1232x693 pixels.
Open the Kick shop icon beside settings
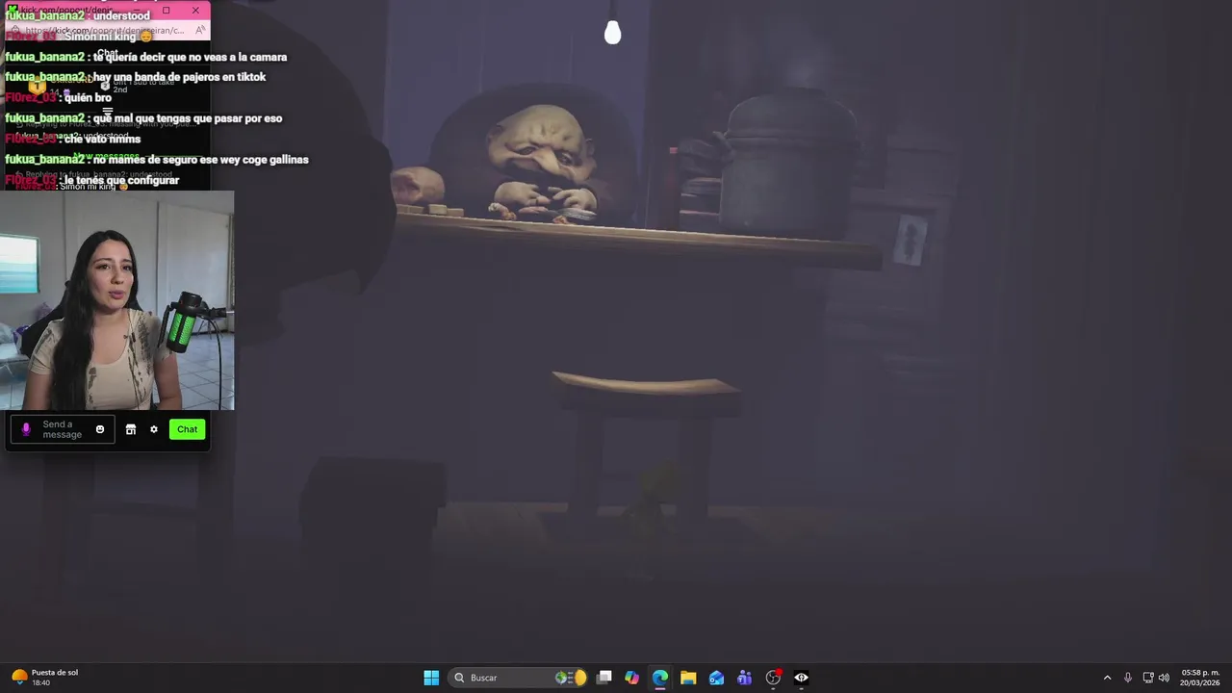(x=131, y=429)
